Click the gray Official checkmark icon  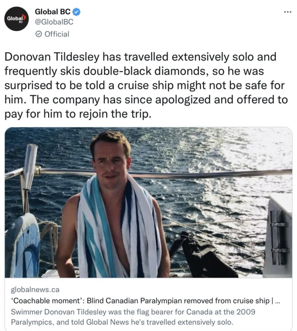pos(39,34)
